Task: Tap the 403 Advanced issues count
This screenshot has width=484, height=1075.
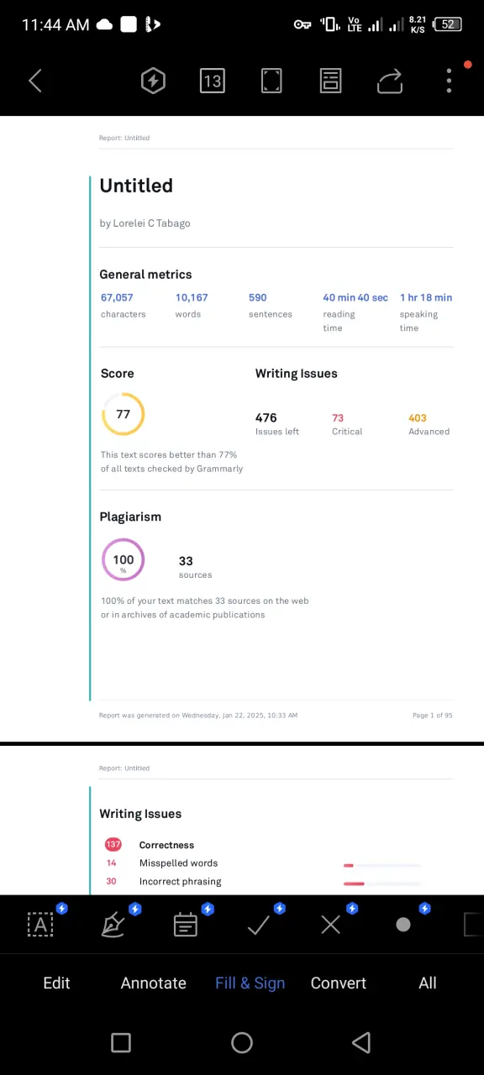Action: pos(418,417)
